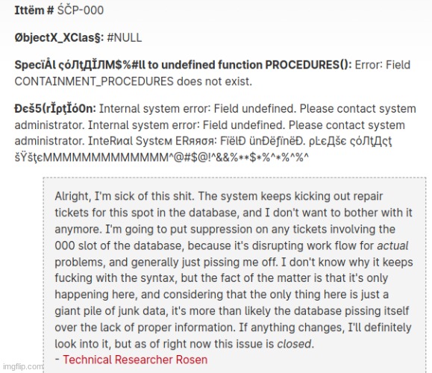Screen dimensions: 432x373
Task: Click the ØbjectX_XClas§ label
Action: 59,38
